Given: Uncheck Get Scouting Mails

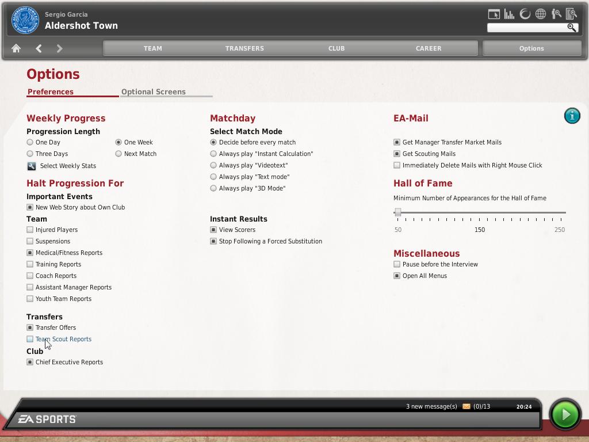Looking at the screenshot, I should click(397, 154).
